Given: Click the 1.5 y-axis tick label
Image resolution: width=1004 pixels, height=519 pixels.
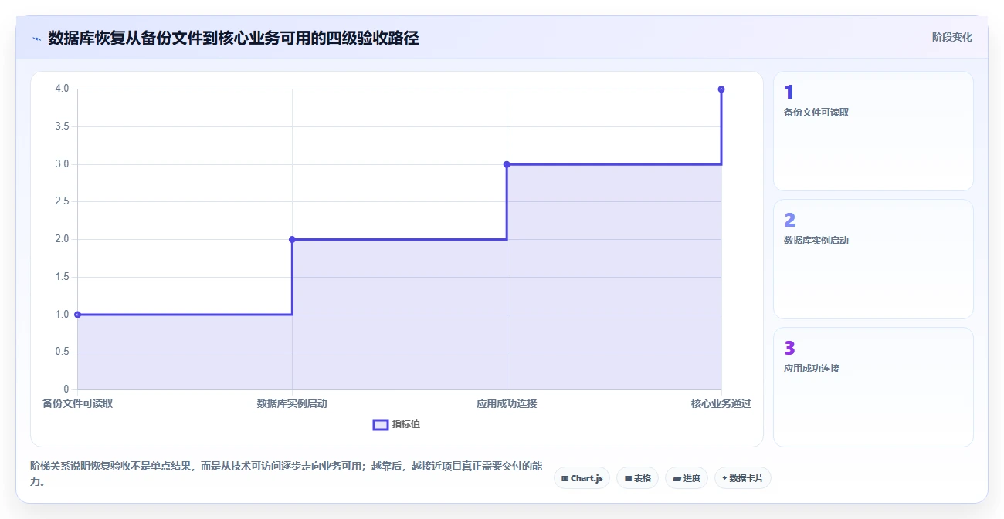Looking at the screenshot, I should [x=62, y=277].
